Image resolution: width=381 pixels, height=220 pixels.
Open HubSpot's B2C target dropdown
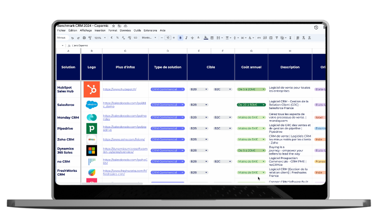[223, 89]
